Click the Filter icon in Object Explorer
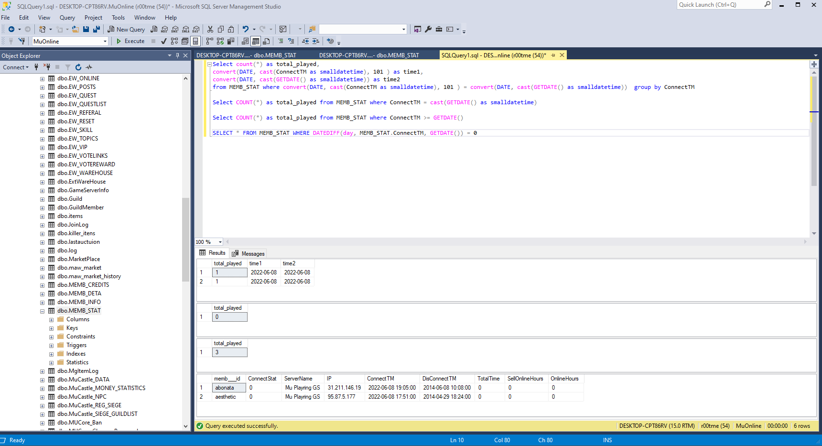Screen dimensions: 822x446 [68, 67]
